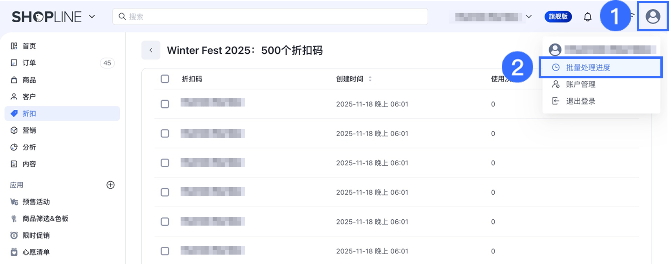Toggle the select-all checkbox in table header

coord(165,79)
